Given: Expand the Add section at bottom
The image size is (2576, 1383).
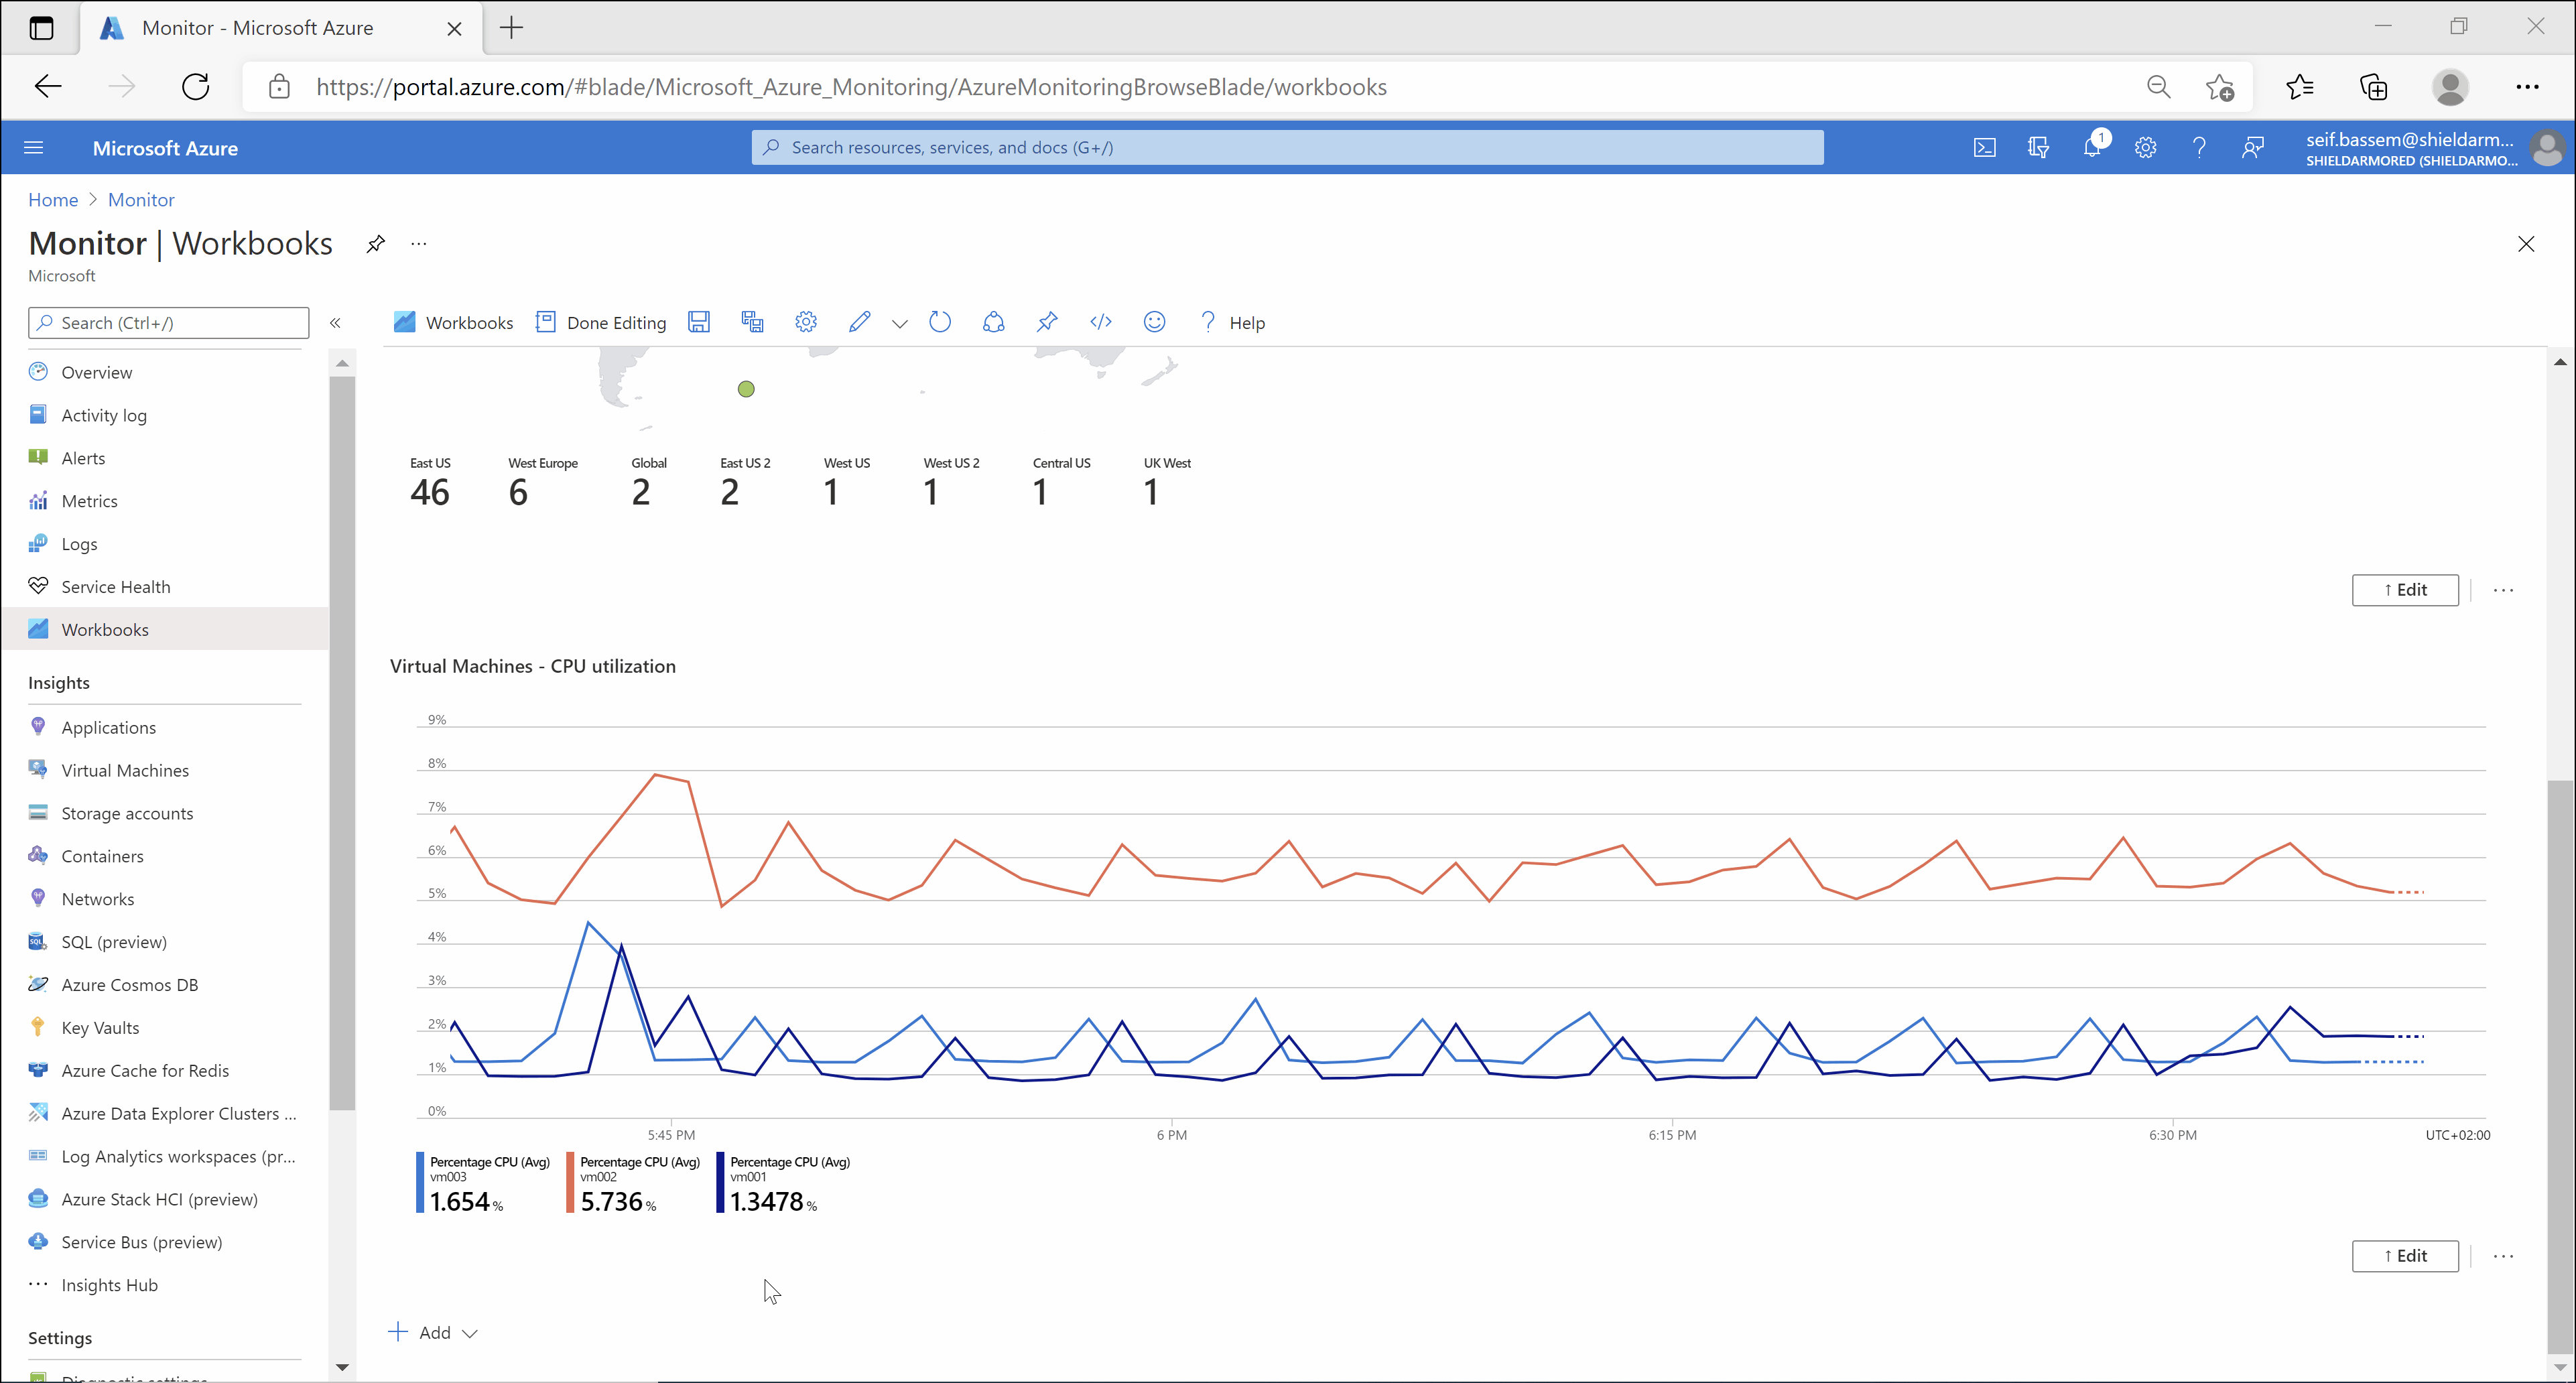Looking at the screenshot, I should pyautogui.click(x=472, y=1332).
